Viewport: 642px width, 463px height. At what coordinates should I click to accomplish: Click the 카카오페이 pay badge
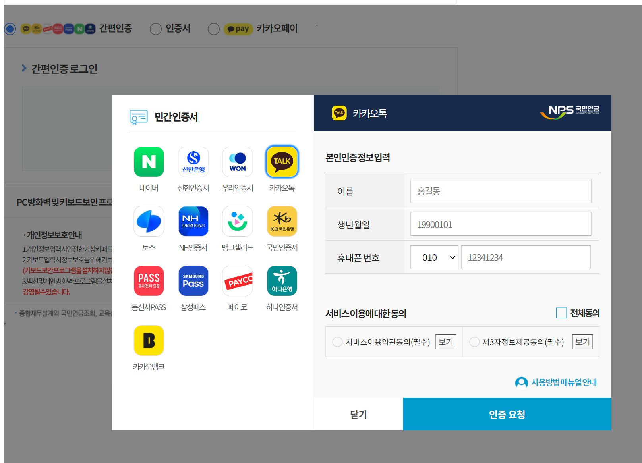[x=238, y=29]
